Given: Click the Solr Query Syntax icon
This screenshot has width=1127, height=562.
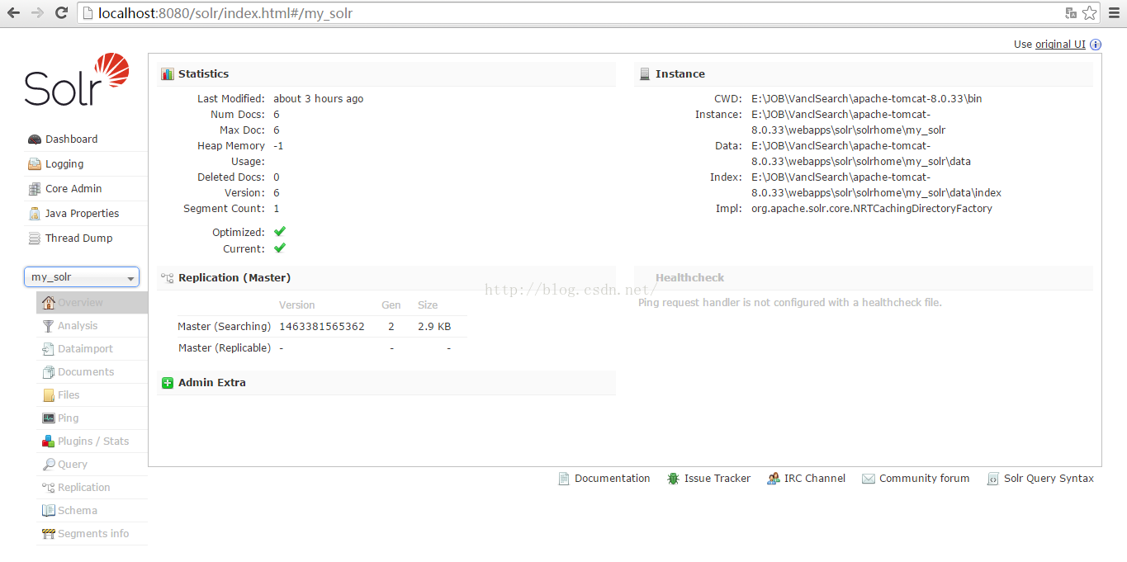Looking at the screenshot, I should pos(993,479).
